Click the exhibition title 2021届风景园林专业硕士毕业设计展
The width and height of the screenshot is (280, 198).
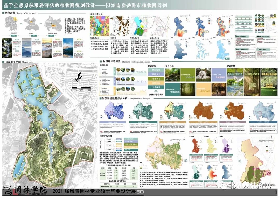pyautogui.click(x=94, y=191)
